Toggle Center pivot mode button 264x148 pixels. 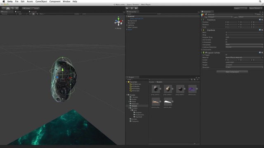pyautogui.click(x=26, y=8)
